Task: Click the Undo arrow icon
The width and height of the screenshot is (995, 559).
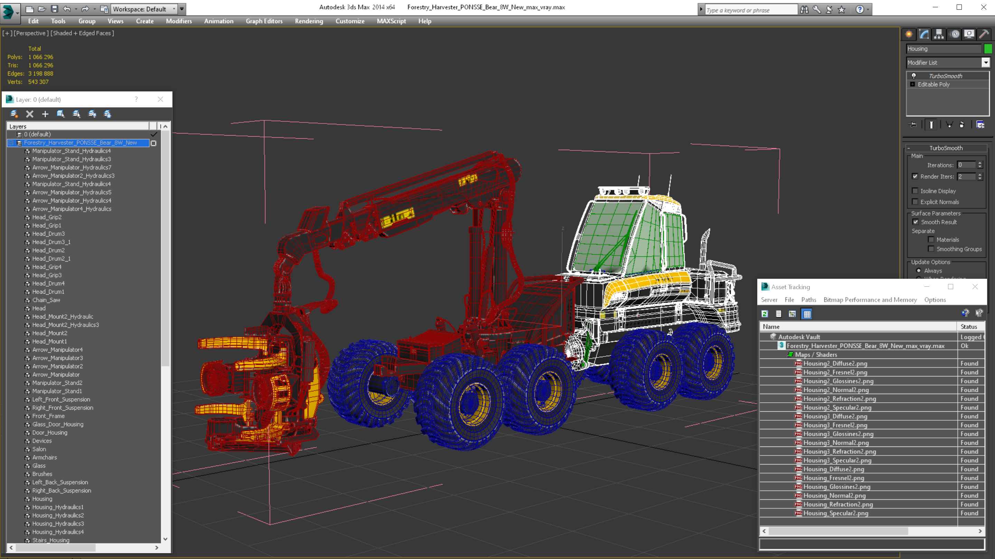Action: click(x=67, y=9)
